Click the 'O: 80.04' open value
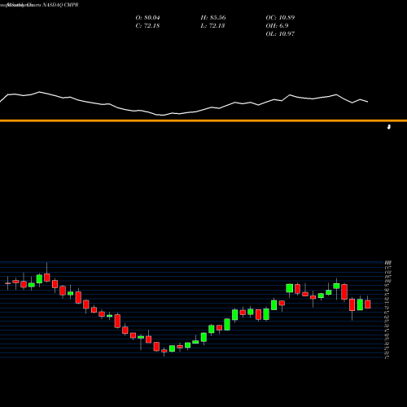The height and width of the screenshot is (407, 407). [147, 18]
